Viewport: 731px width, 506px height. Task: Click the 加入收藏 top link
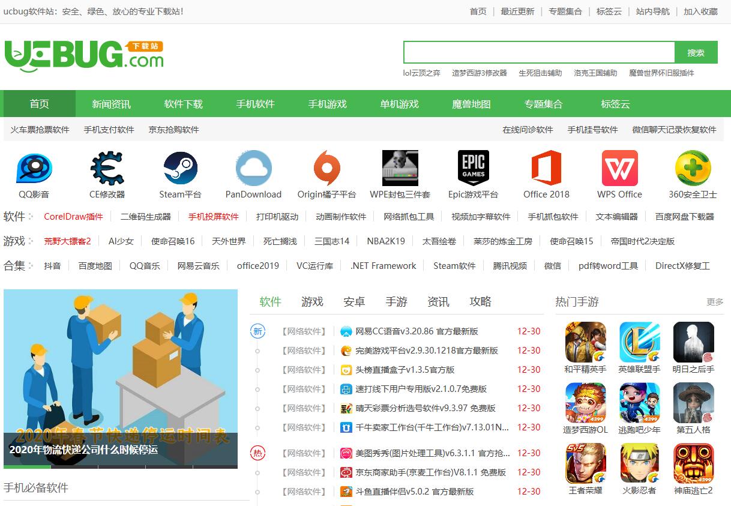[701, 11]
